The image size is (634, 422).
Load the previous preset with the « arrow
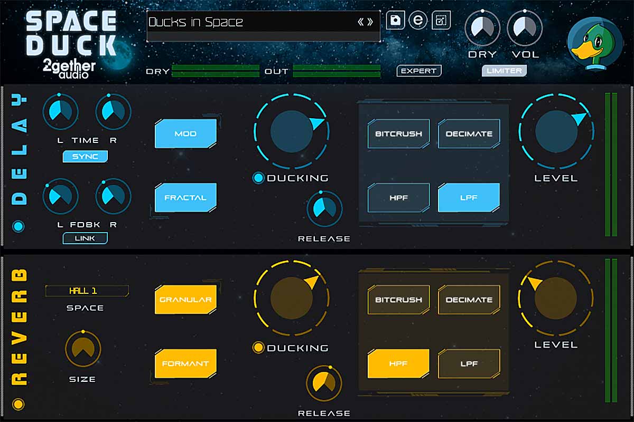[361, 22]
